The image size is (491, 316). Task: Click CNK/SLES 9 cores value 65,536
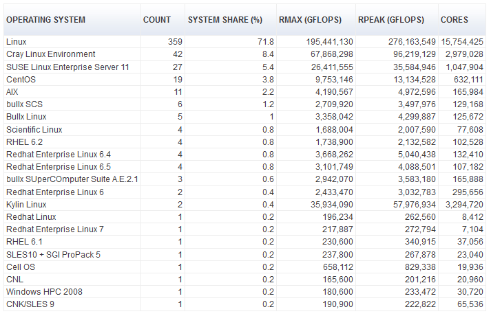pyautogui.click(x=470, y=304)
